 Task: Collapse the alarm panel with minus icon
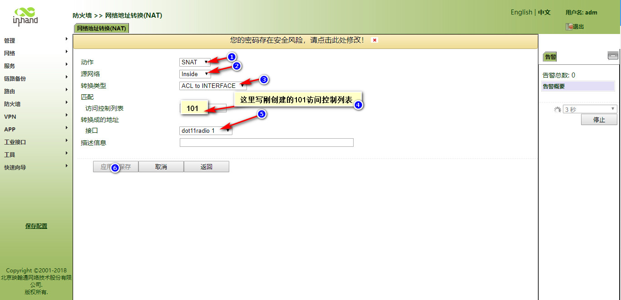613,55
